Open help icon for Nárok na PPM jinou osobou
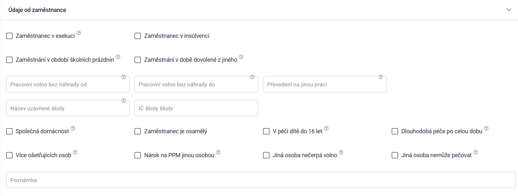 (x=218, y=152)
